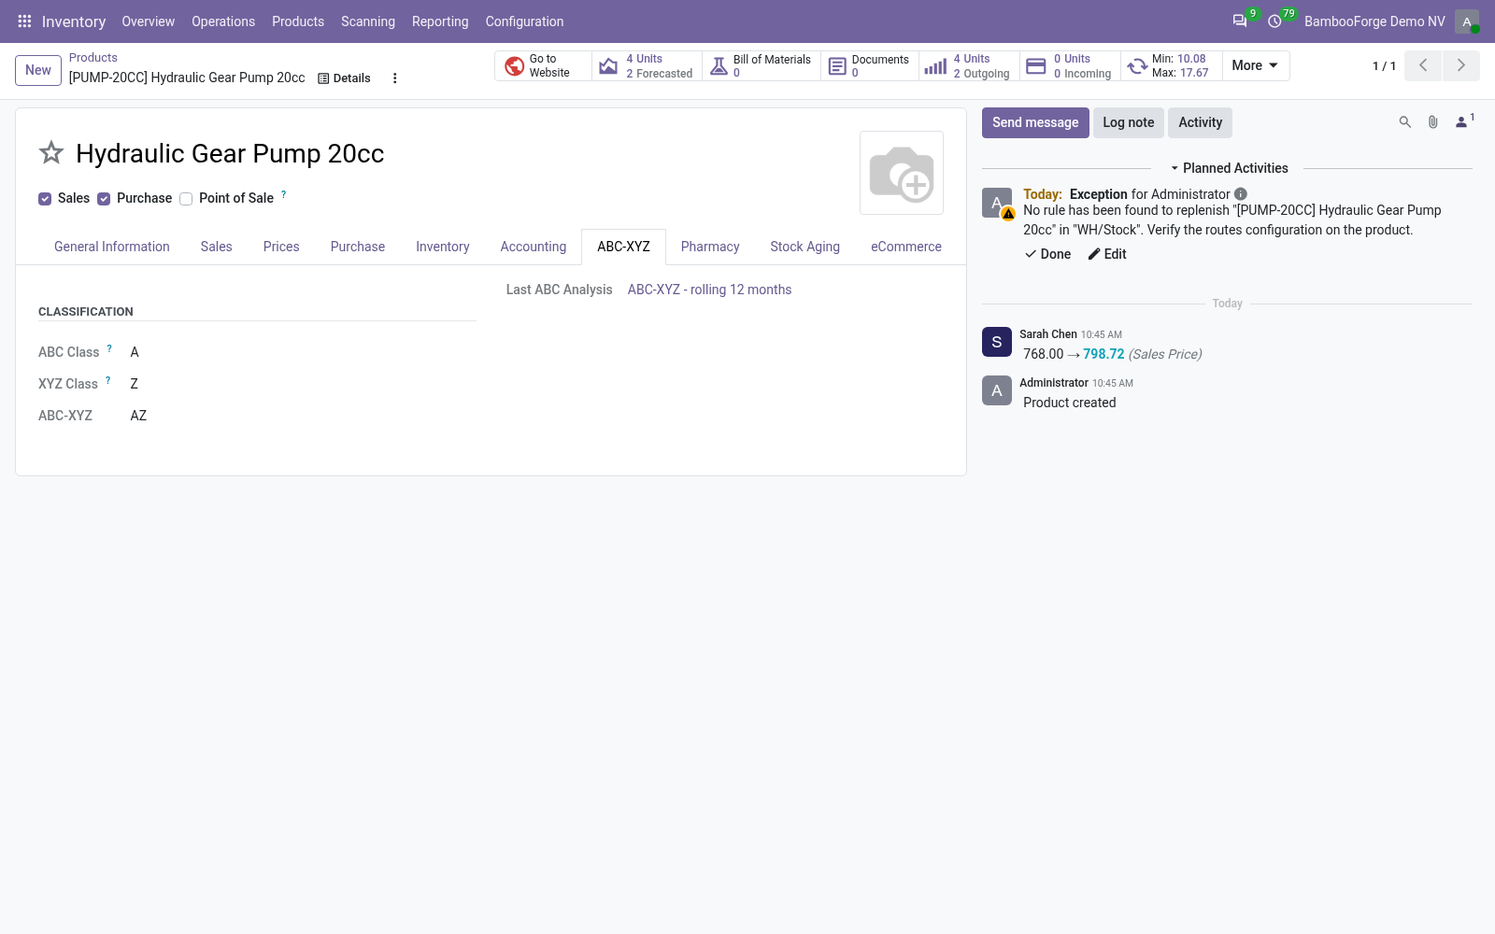Open the Details view button

pyautogui.click(x=344, y=78)
